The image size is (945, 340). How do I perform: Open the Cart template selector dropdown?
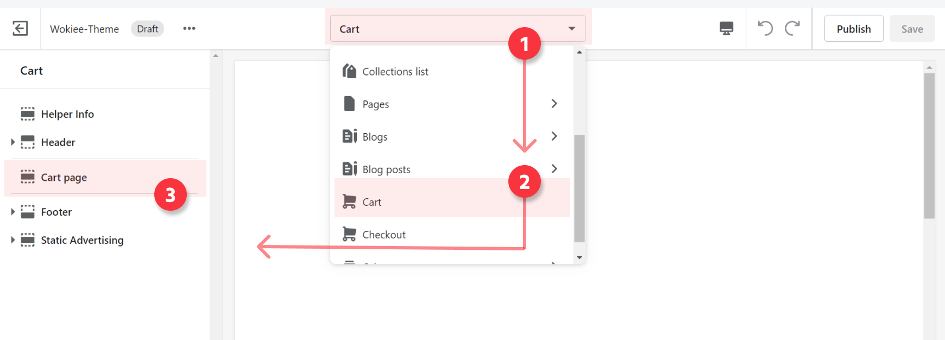coord(457,29)
